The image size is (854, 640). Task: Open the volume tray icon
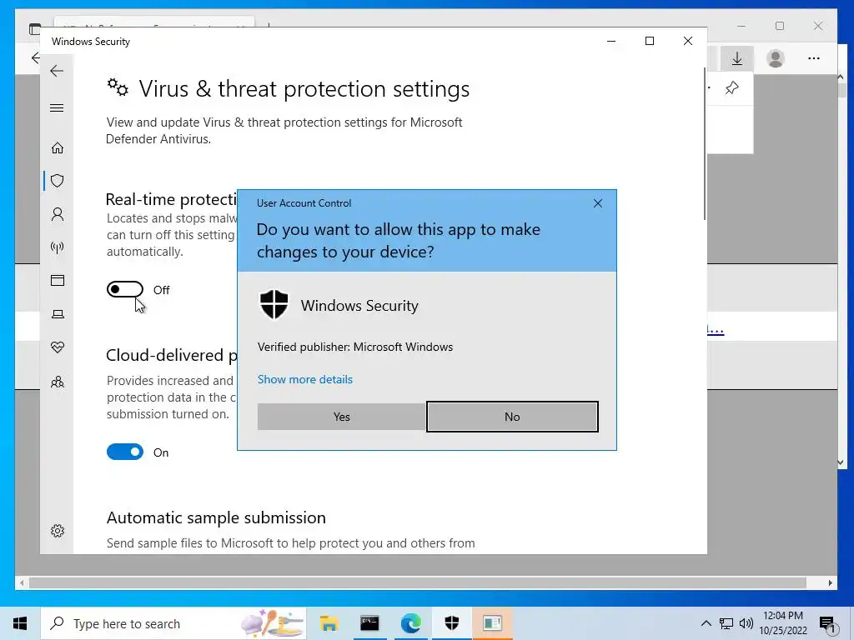point(746,623)
